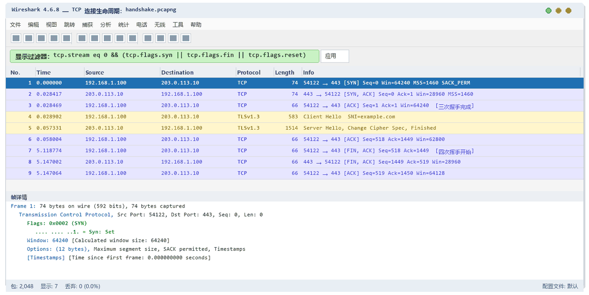Collapse the Transmission Control Protocol detail line
This screenshot has height=295, width=589.
(141, 215)
